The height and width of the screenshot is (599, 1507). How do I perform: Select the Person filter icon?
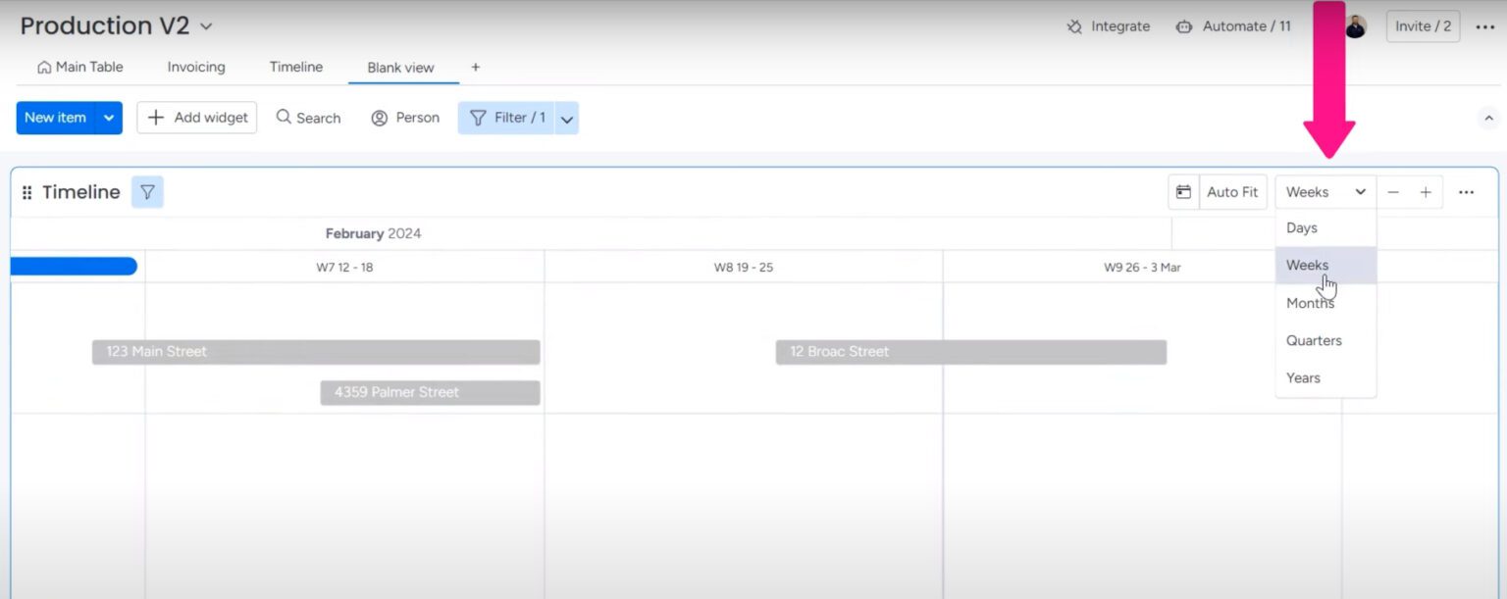[380, 118]
